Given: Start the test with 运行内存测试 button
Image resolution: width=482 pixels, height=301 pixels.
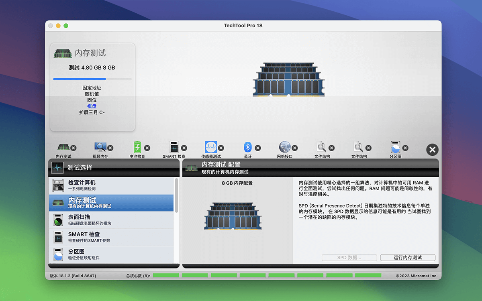Looking at the screenshot, I should coord(408,258).
